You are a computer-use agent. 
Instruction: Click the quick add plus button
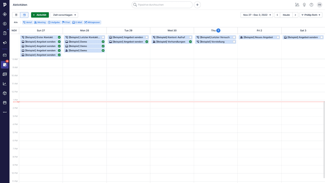(197, 5)
